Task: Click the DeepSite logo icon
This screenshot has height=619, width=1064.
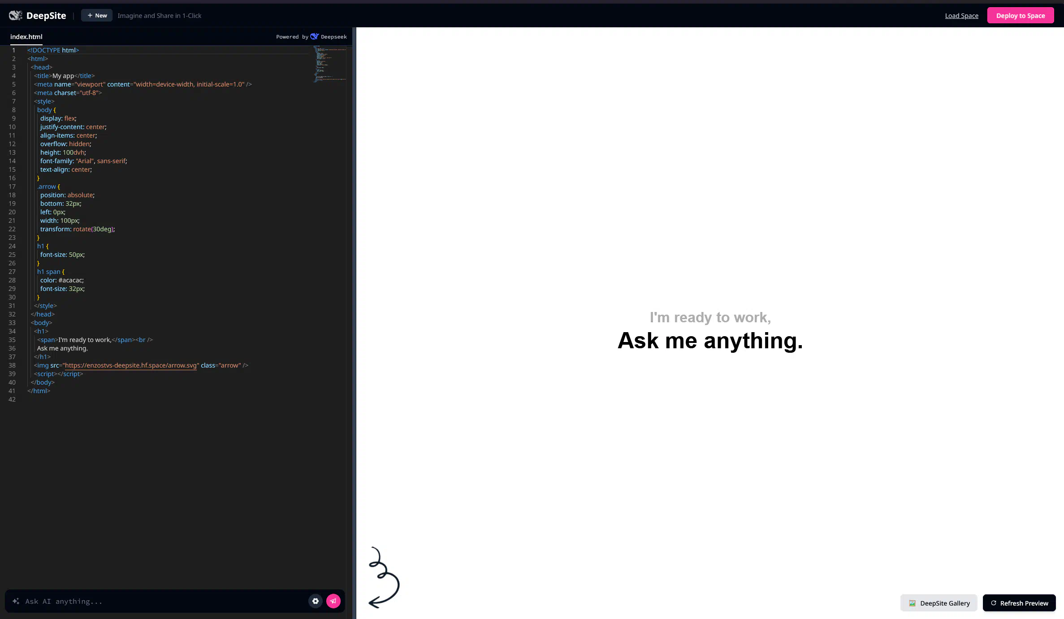Action: tap(16, 16)
